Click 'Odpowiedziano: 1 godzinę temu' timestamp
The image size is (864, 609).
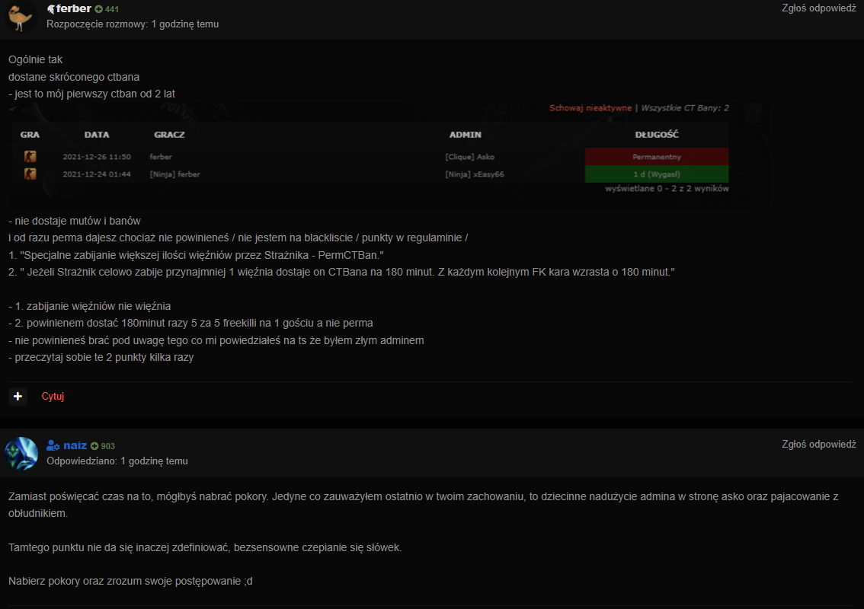(x=117, y=461)
